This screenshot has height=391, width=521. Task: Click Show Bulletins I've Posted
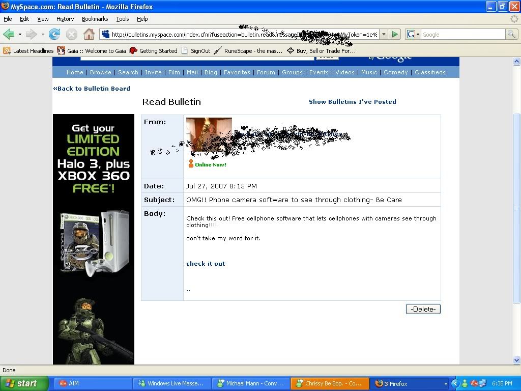pyautogui.click(x=352, y=102)
